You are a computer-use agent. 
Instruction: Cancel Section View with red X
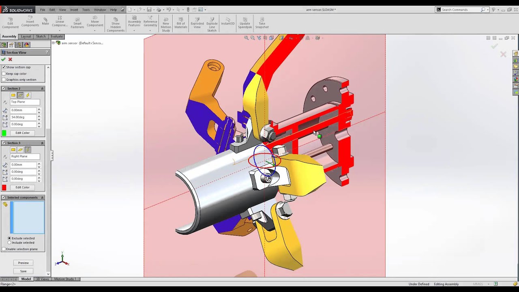click(x=10, y=59)
